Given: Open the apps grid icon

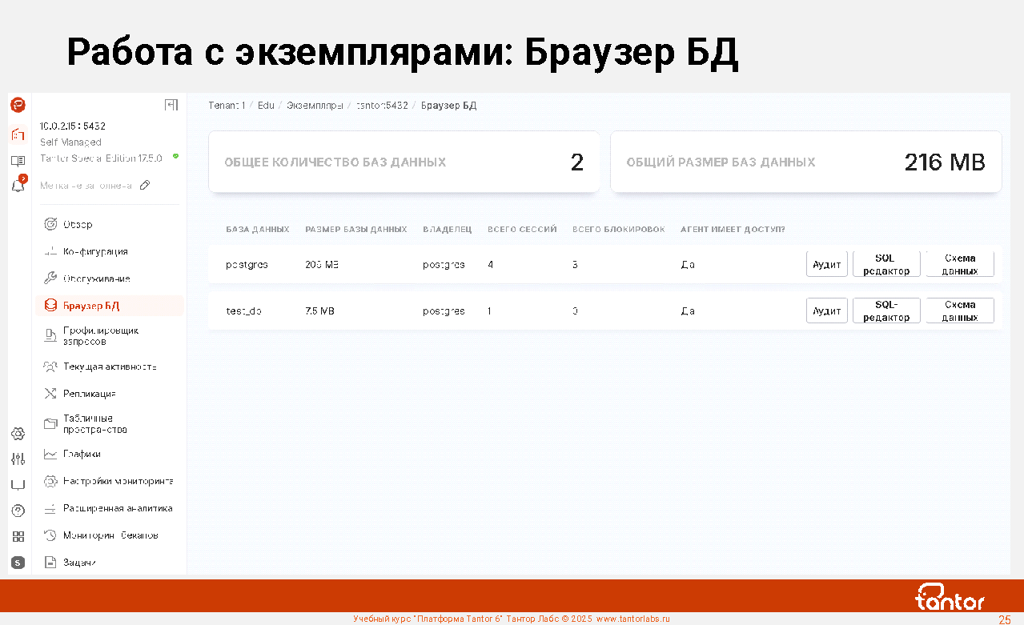Looking at the screenshot, I should click(18, 537).
